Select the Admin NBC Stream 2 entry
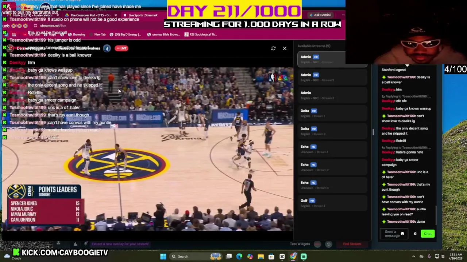This screenshot has width=467, height=262. click(332, 77)
